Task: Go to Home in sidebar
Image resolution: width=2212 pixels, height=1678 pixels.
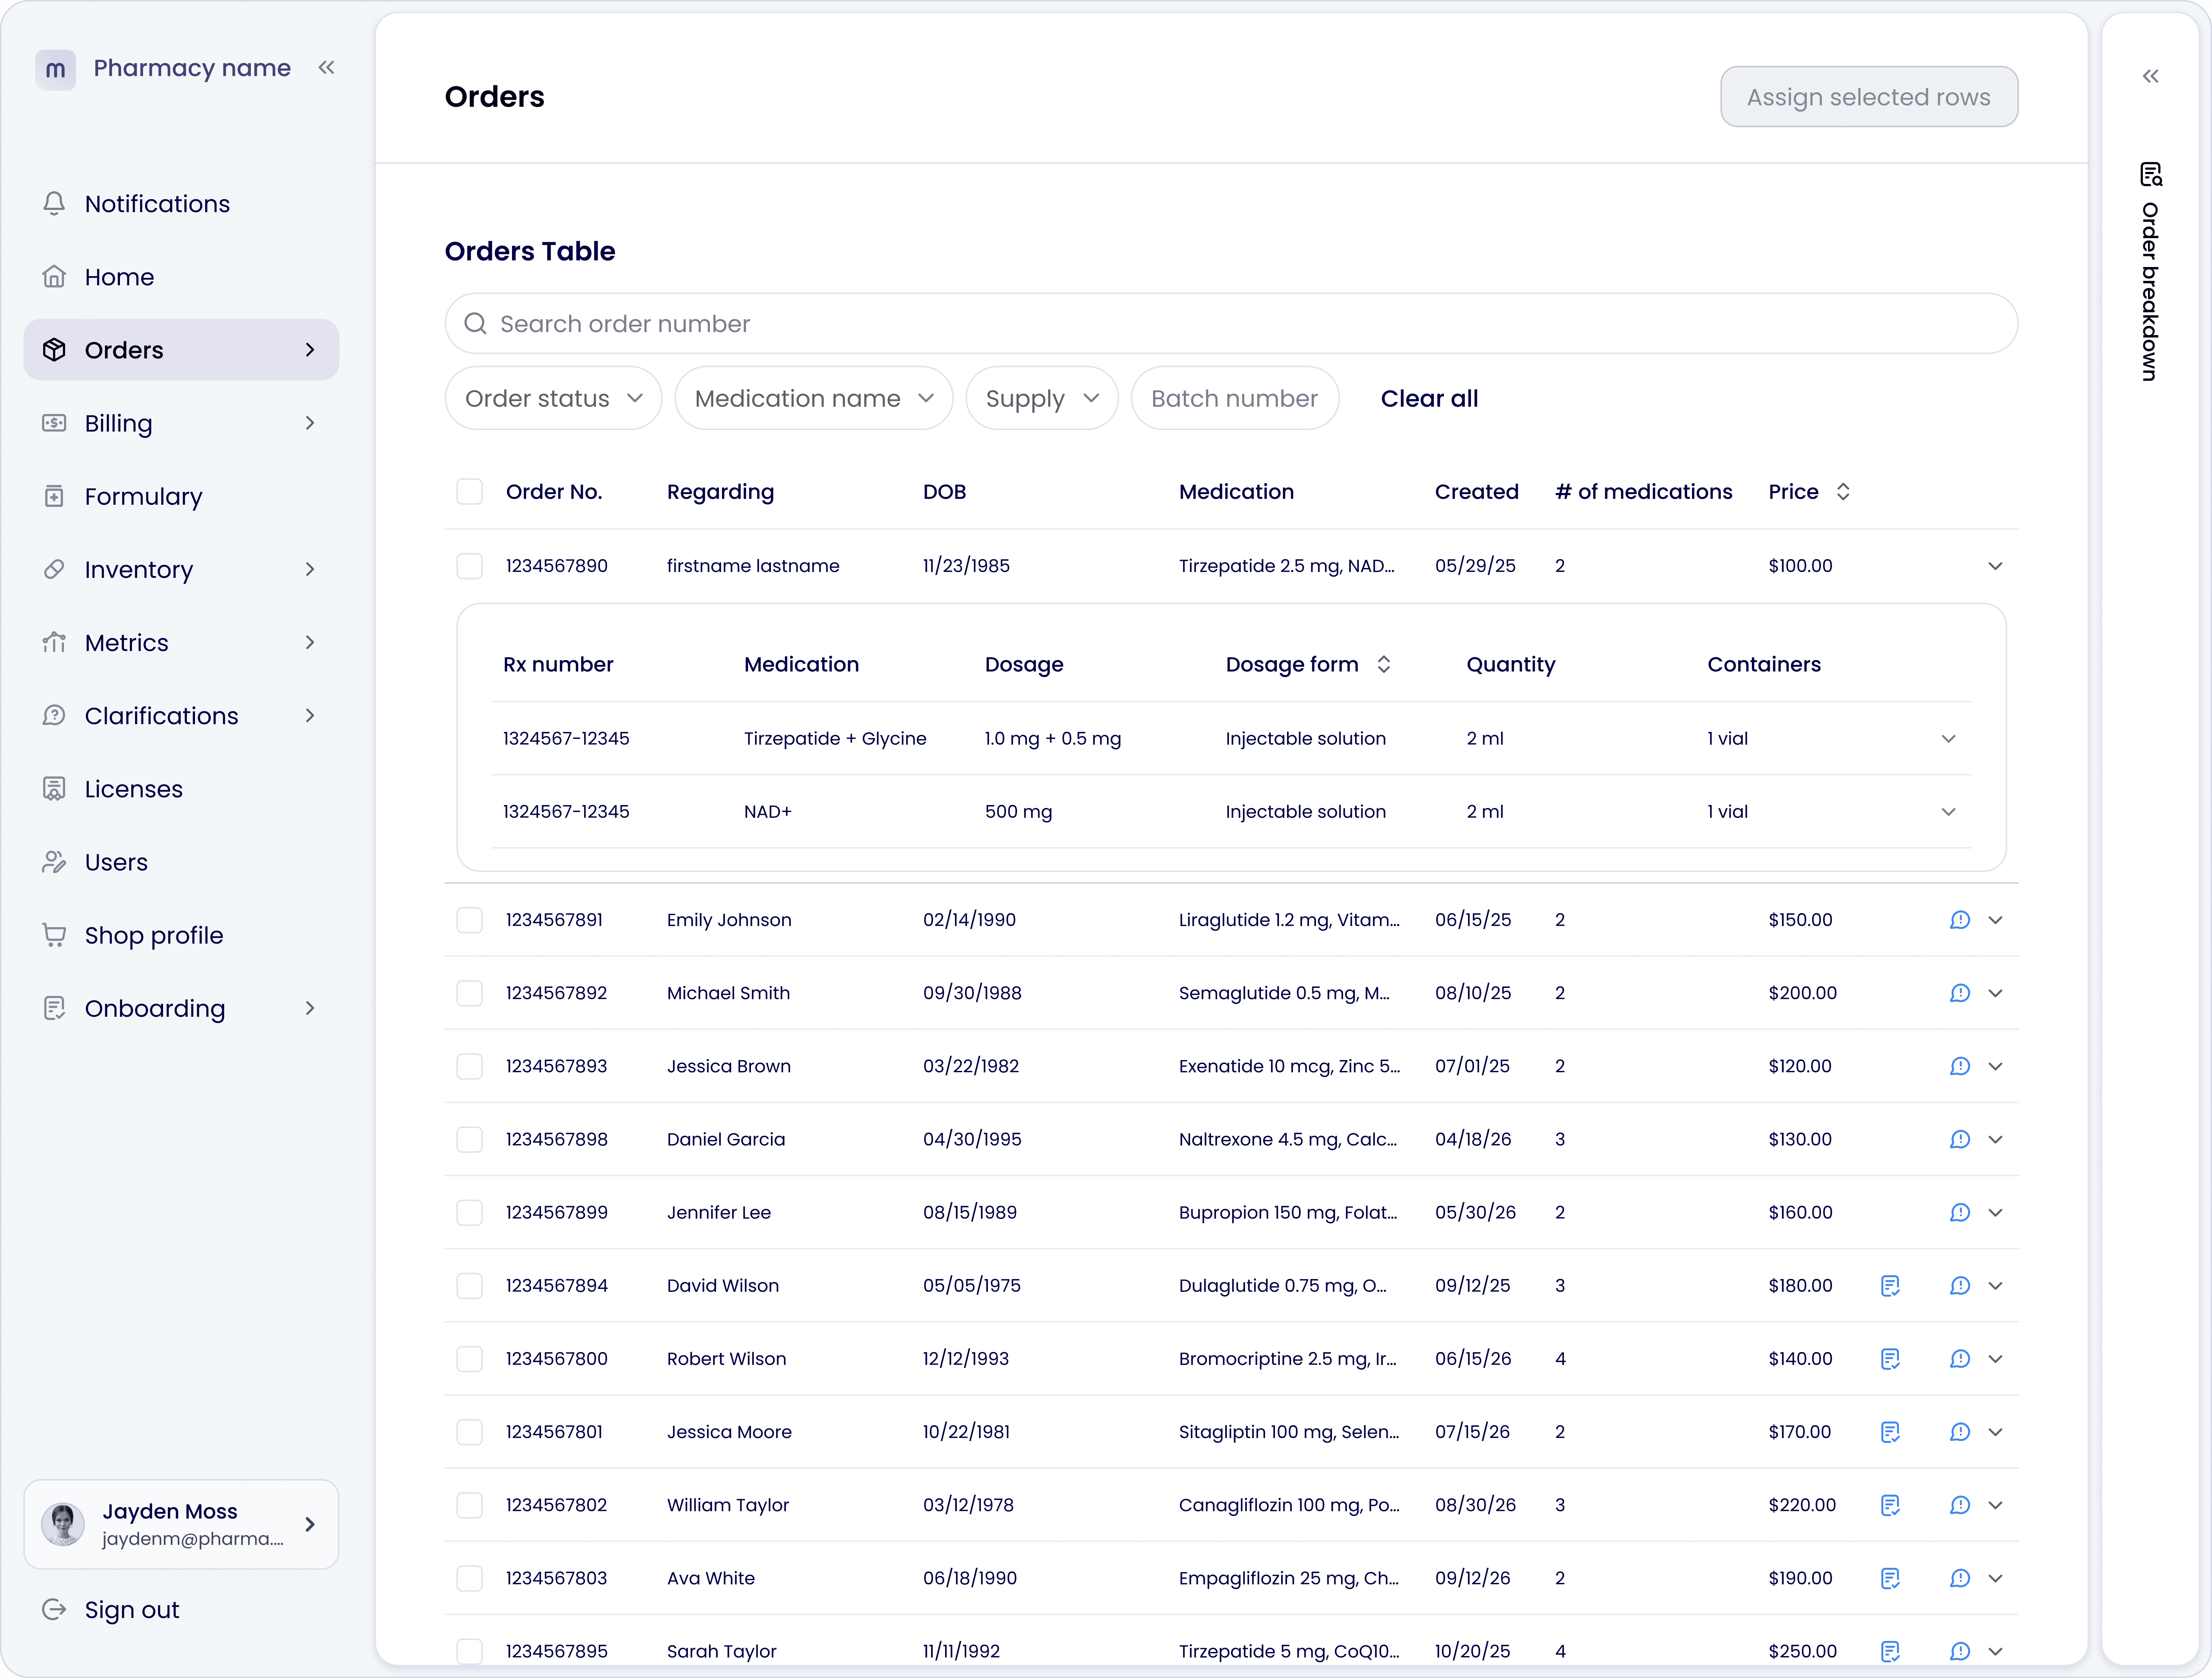Action: (181, 277)
